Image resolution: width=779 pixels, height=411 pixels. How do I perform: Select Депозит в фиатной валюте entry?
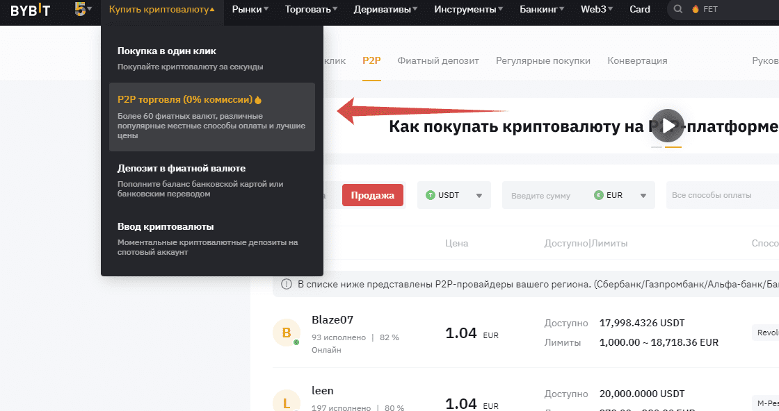[x=212, y=181]
